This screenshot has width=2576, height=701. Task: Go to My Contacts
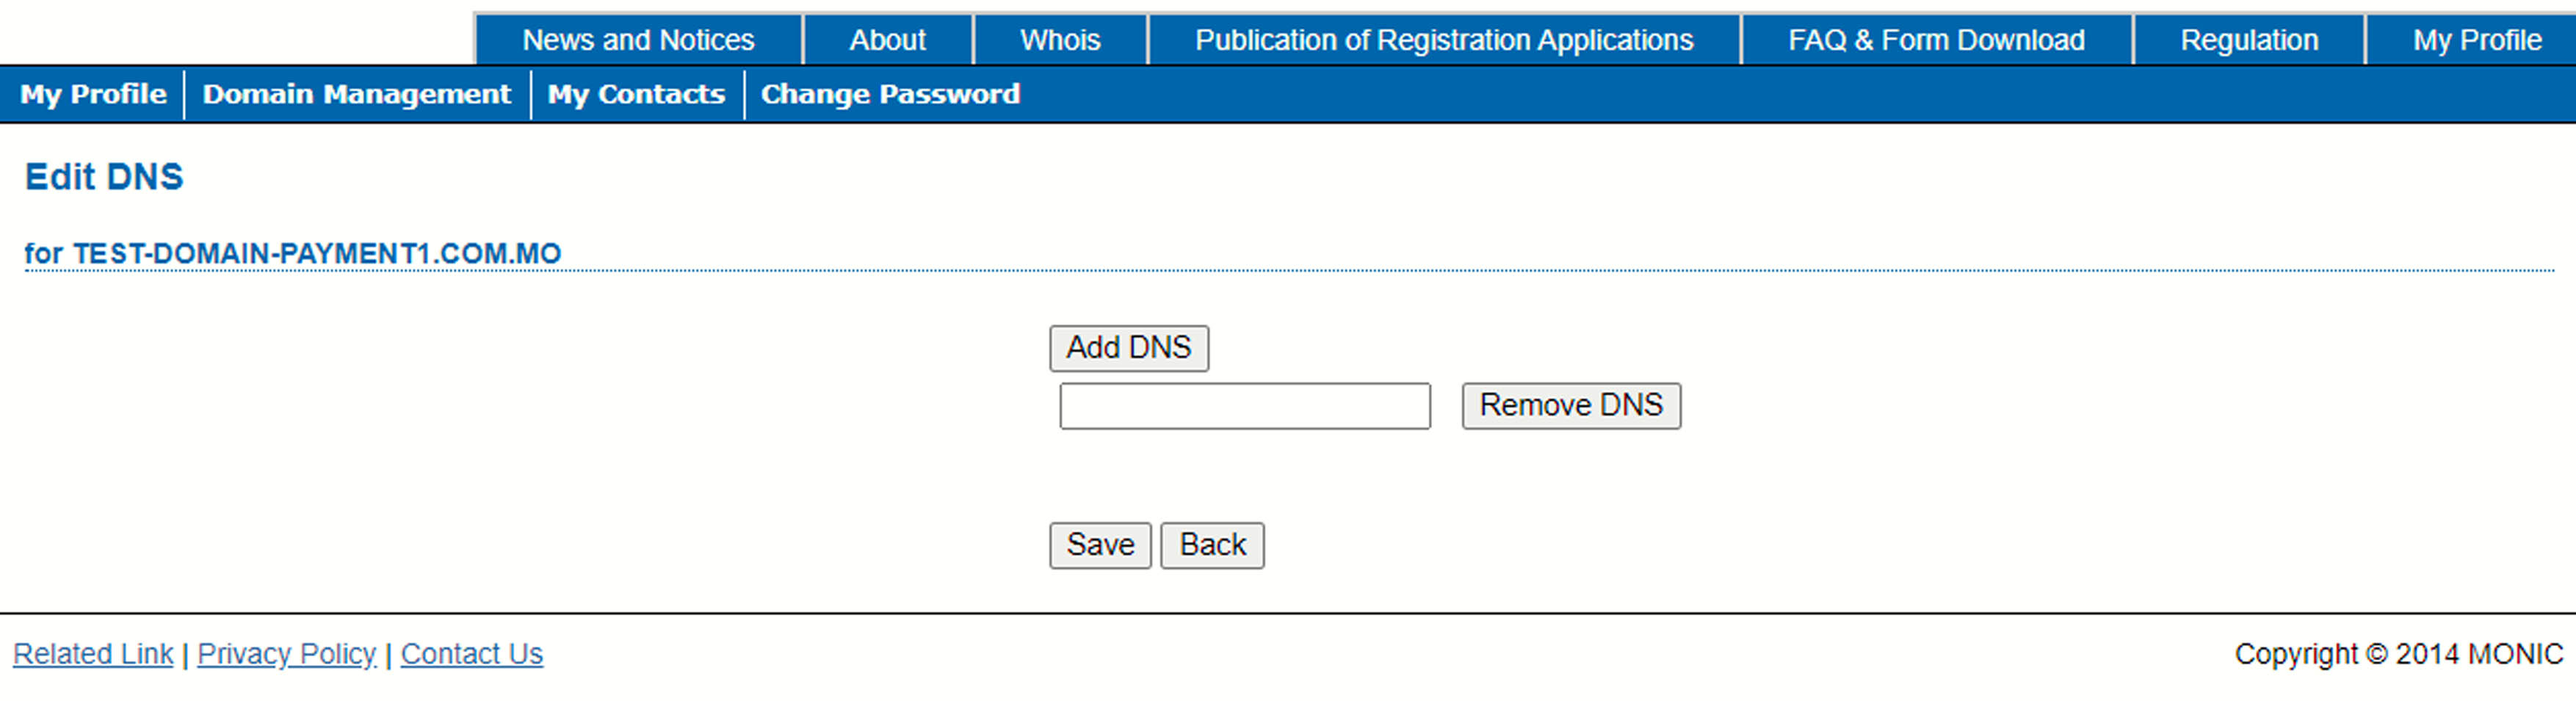tap(636, 94)
